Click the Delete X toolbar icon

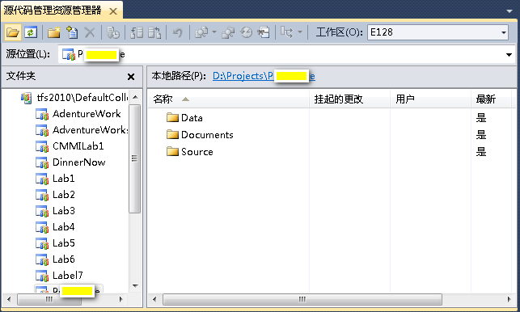(x=90, y=32)
